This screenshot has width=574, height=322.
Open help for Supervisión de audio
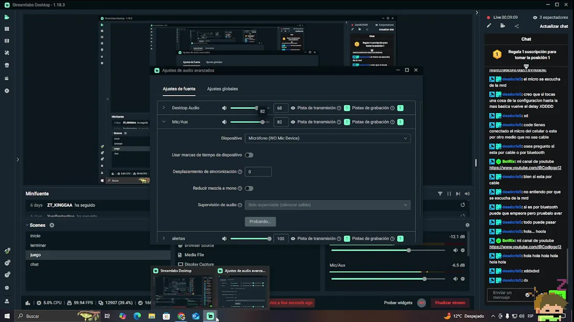(x=240, y=205)
